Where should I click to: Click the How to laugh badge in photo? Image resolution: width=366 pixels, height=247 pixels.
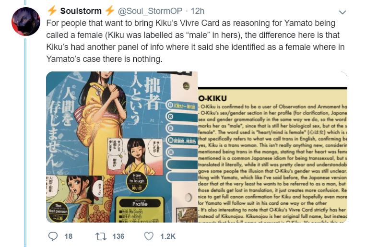(137, 182)
